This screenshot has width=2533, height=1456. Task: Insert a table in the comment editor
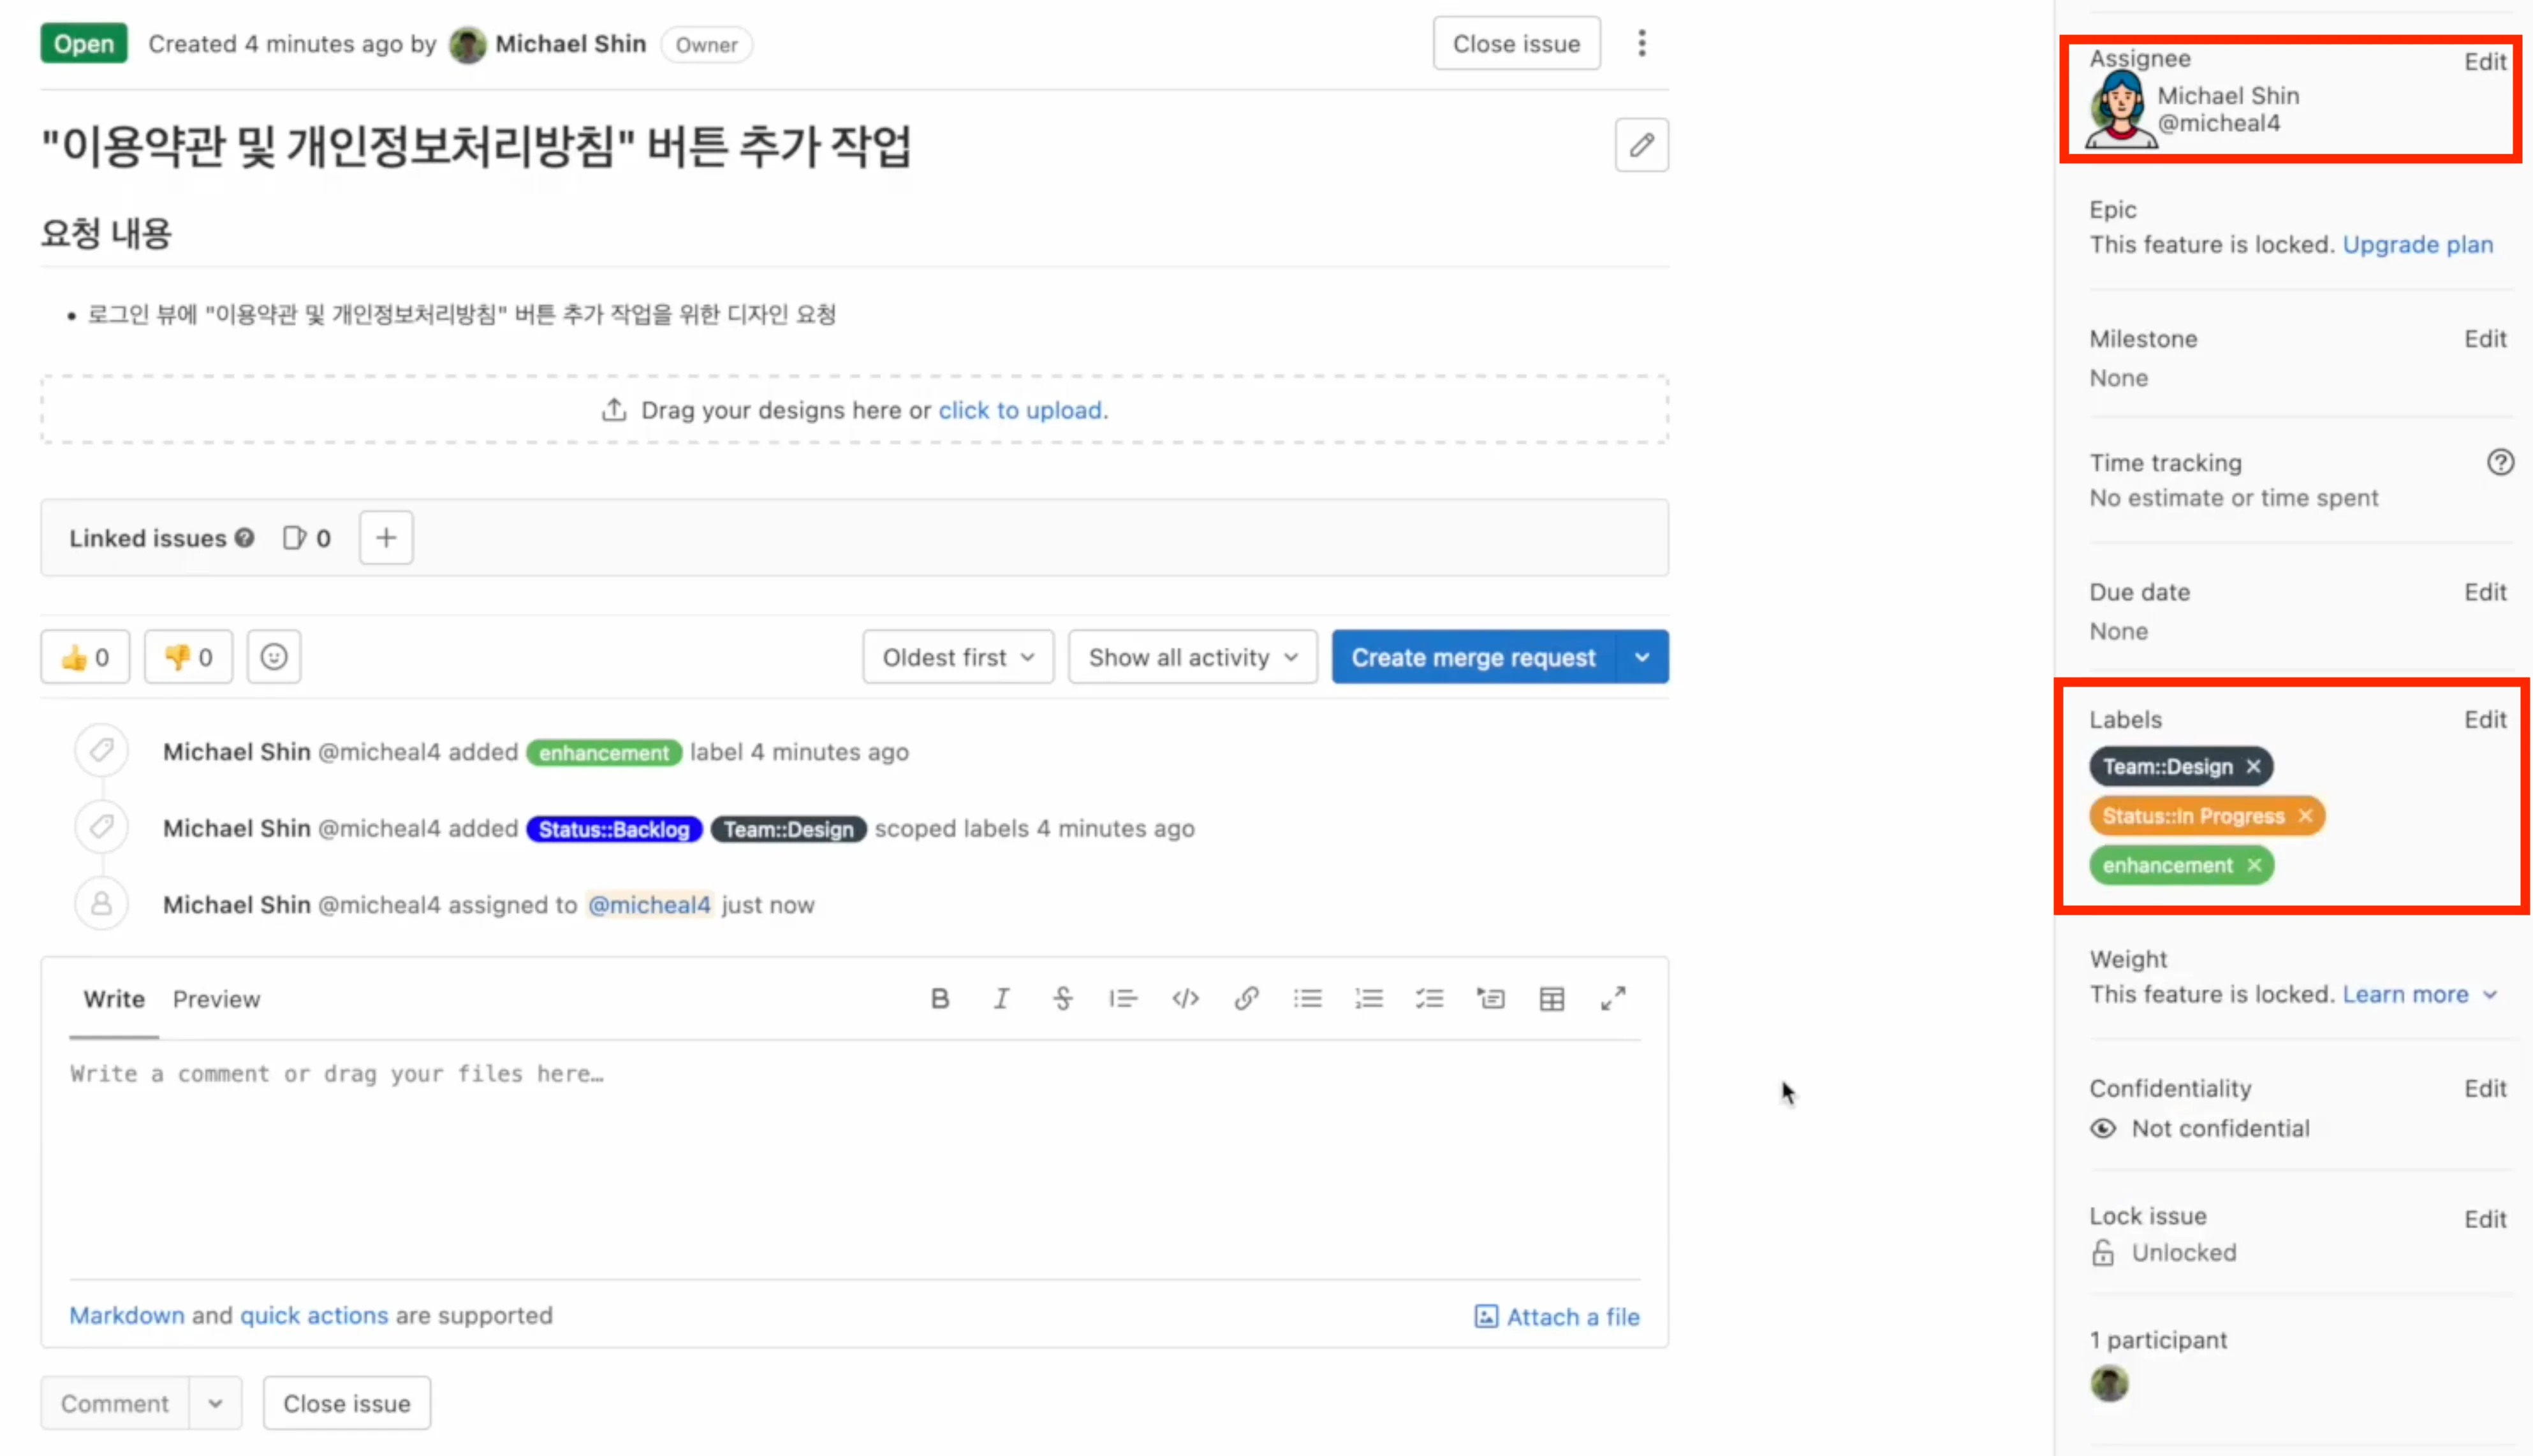tap(1552, 997)
